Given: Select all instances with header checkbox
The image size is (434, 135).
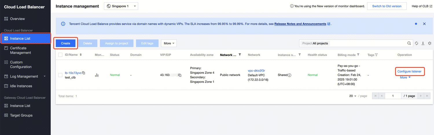Looking at the screenshot, I should [x=60, y=55].
